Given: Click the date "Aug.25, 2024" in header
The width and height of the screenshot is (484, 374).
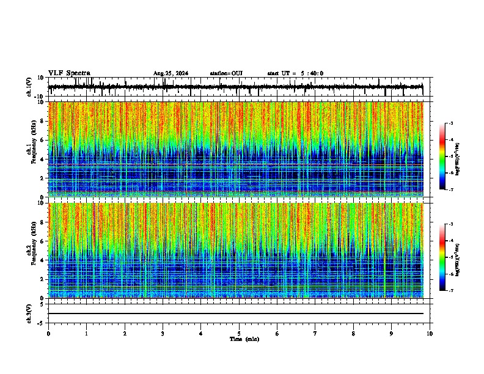Looking at the screenshot, I should click(170, 73).
